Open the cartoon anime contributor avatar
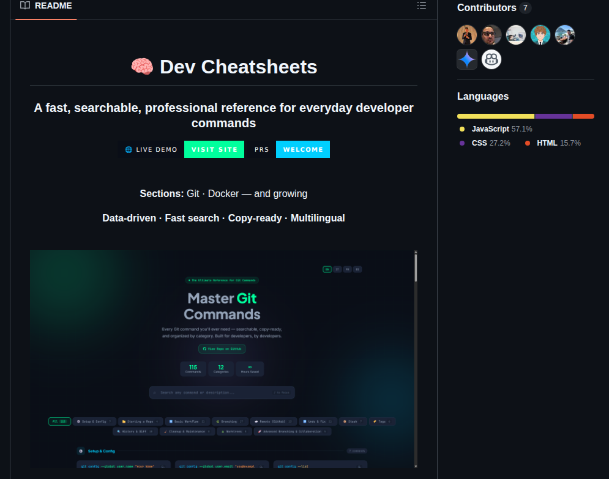 coord(540,35)
